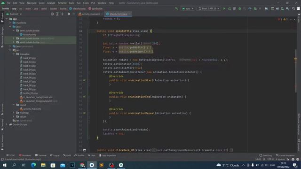Image resolution: width=301 pixels, height=169 pixels.
Task: Open the Event Log
Action: tap(265, 155)
